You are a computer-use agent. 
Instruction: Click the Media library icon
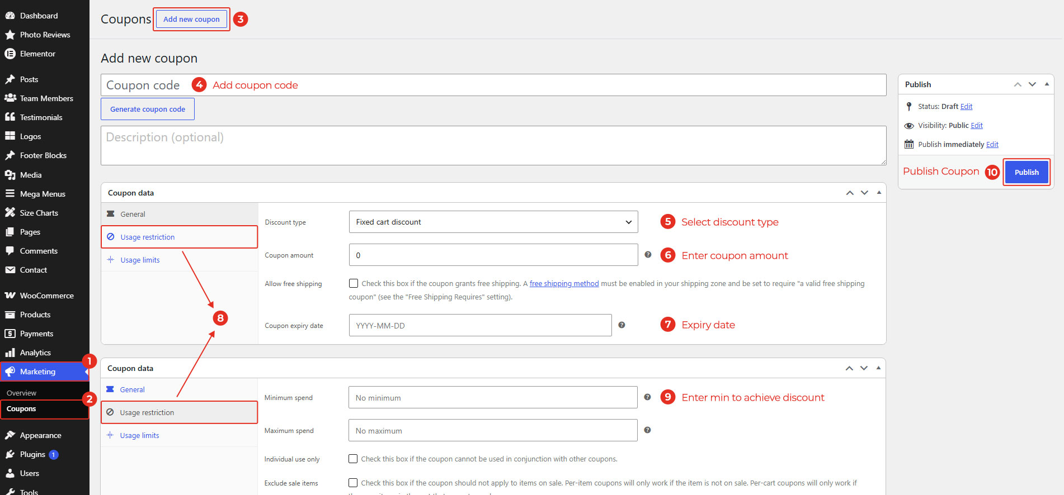click(10, 175)
